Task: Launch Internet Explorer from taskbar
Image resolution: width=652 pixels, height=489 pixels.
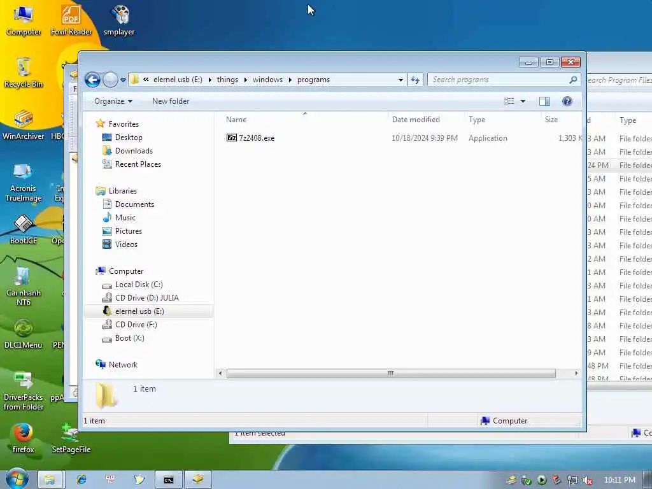Action: (81, 480)
